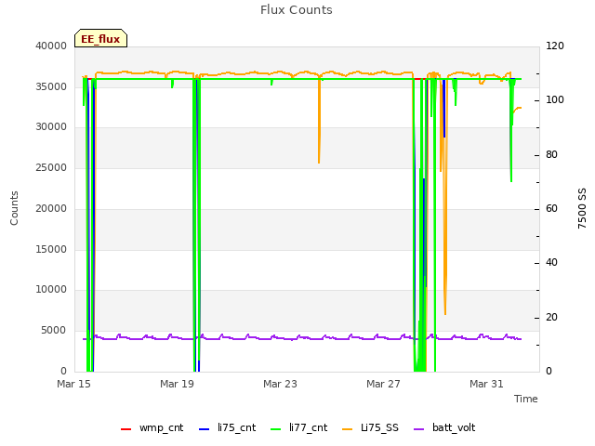Image resolution: width=595 pixels, height=446 pixels.
Task: Click the Mar 15 x-axis label
Action: coord(74,384)
